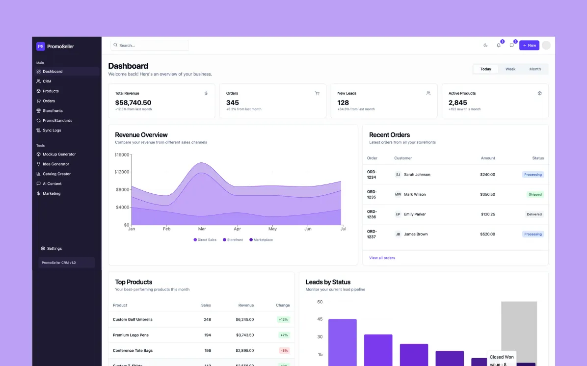Image resolution: width=587 pixels, height=366 pixels.
Task: Open PromoStandards from the sidebar
Action: tap(57, 120)
